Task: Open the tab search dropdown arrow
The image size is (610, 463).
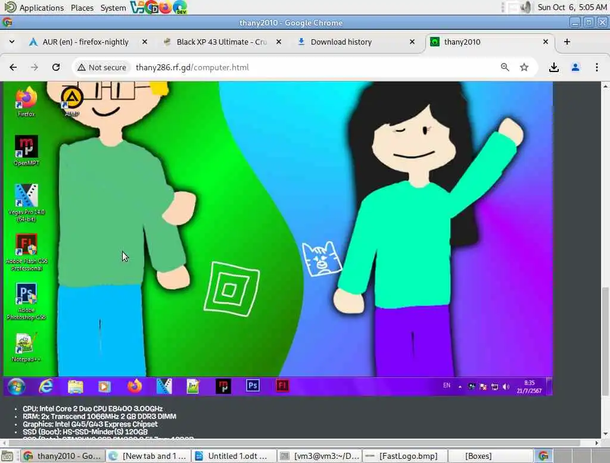Action: [12, 42]
